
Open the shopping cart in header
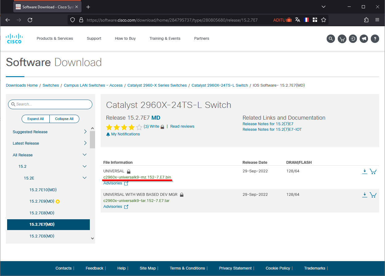(342, 39)
